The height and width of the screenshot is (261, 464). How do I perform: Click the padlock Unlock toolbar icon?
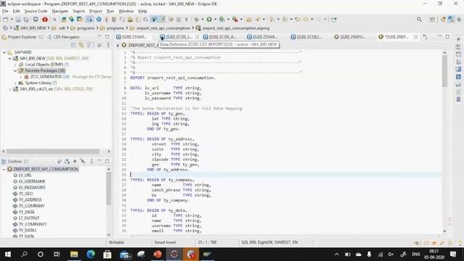pos(130,20)
